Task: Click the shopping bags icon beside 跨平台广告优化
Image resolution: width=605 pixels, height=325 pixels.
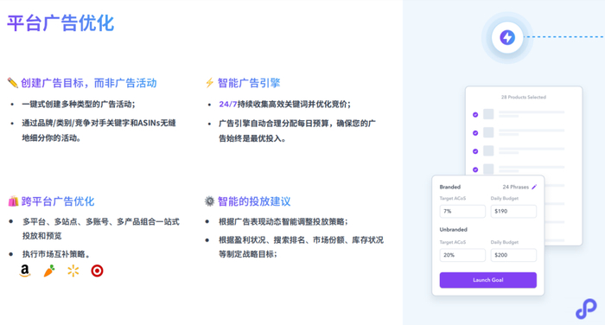Action: (x=13, y=201)
